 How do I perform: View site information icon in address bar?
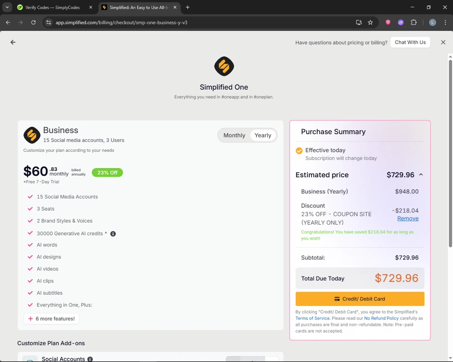pos(49,22)
